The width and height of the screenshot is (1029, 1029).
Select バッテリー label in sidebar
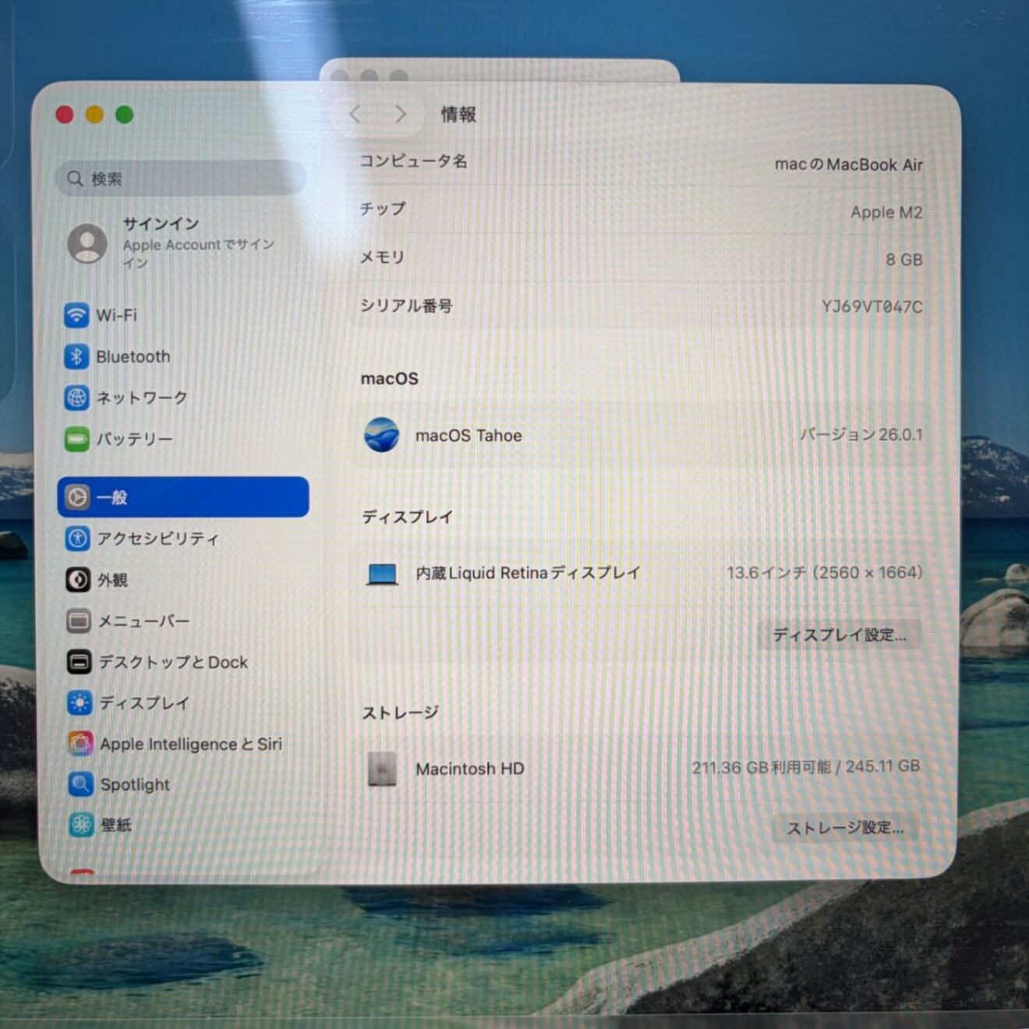pyautogui.click(x=135, y=439)
